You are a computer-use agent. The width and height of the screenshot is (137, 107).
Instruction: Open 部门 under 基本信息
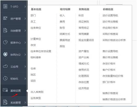(33, 15)
